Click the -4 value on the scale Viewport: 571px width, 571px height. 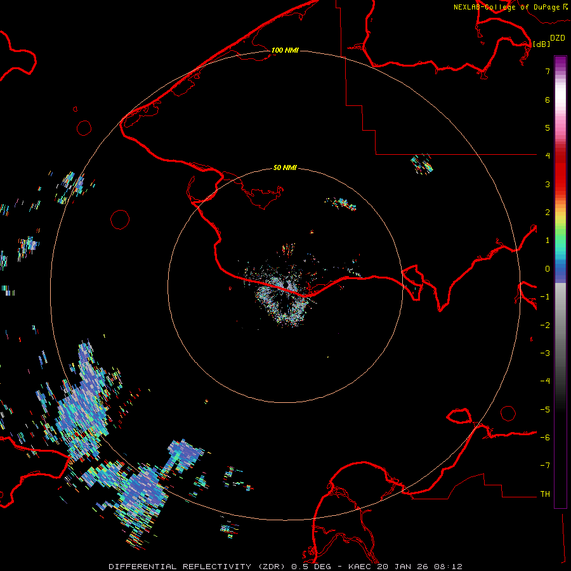tap(545, 381)
